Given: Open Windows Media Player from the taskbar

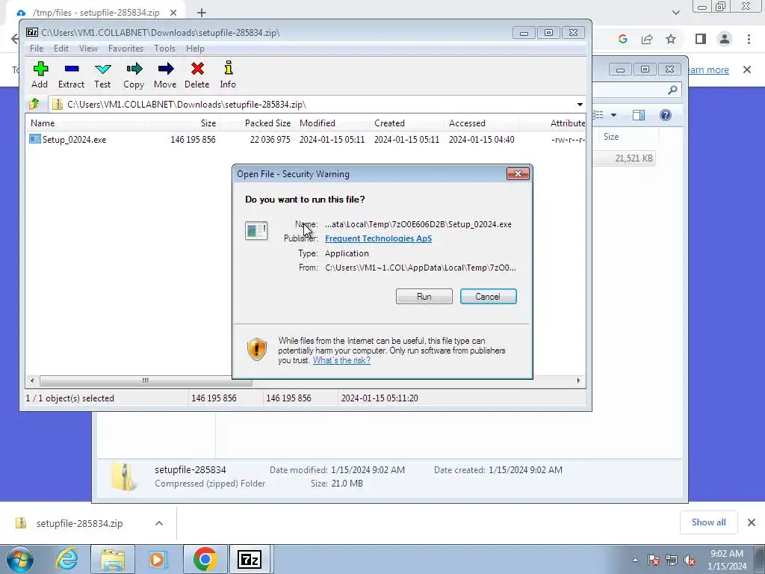Looking at the screenshot, I should (158, 559).
